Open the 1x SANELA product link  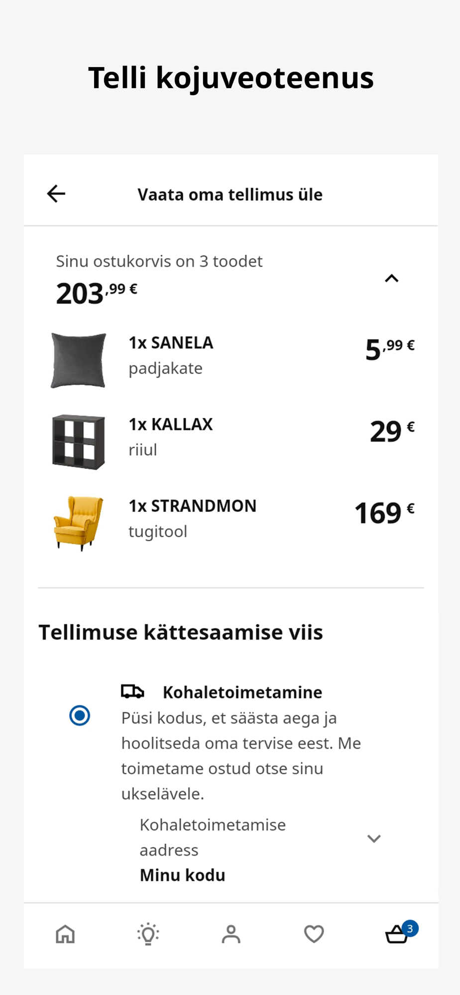coord(171,343)
